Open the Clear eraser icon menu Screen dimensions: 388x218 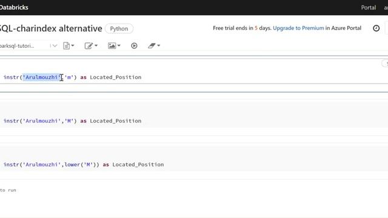tap(153, 46)
